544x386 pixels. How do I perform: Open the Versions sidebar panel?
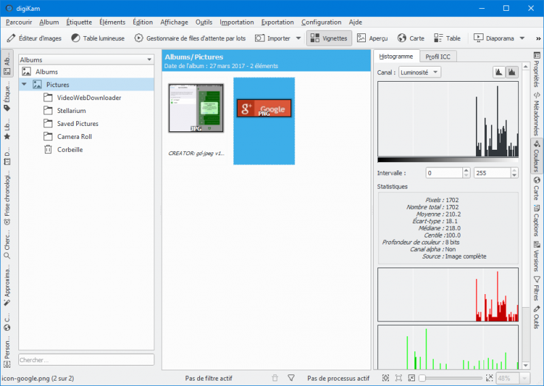[537, 257]
